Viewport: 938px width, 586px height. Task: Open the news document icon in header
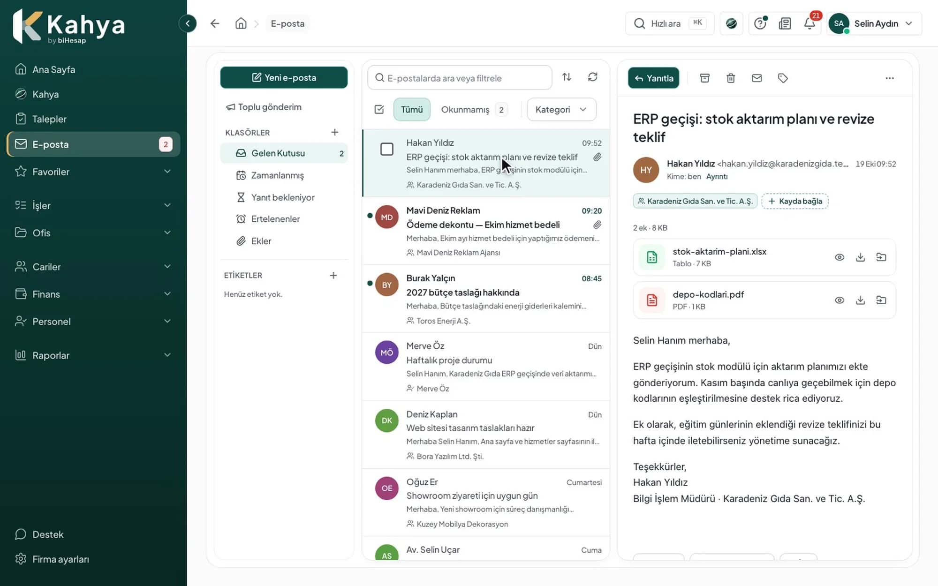785,23
